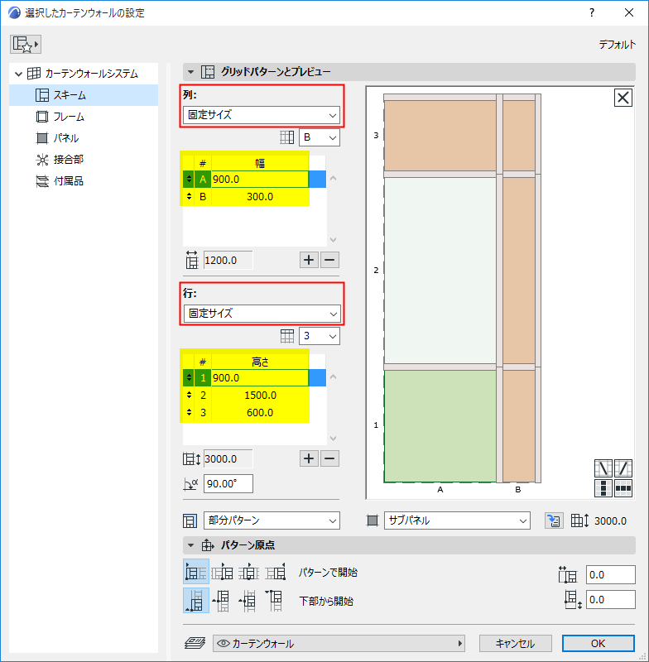Remove a column with minus
649x662 pixels.
pos(329,260)
